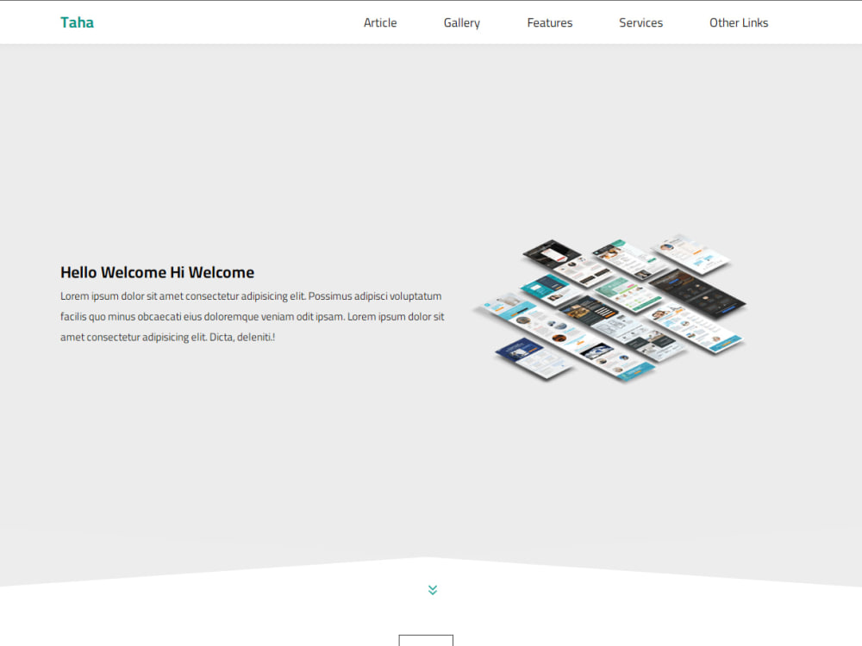Open the Article nav link
Image resolution: width=862 pixels, height=646 pixels.
click(380, 22)
